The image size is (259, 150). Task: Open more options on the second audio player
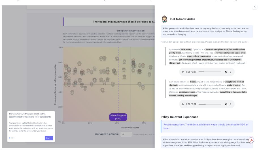click(x=231, y=104)
